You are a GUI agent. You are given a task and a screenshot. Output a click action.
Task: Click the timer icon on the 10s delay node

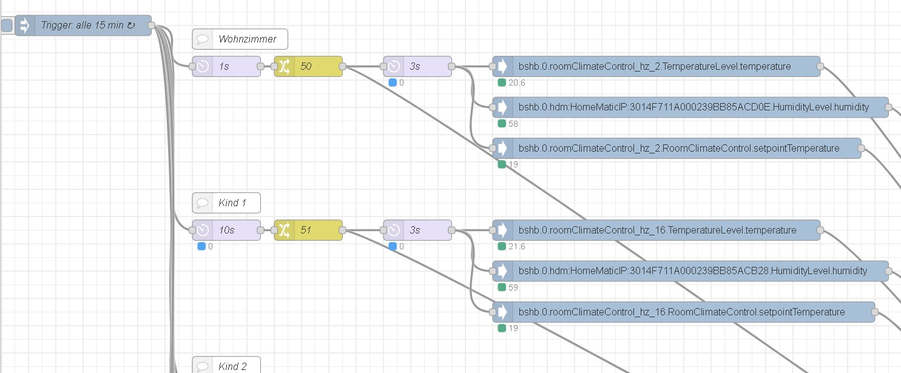pos(203,230)
